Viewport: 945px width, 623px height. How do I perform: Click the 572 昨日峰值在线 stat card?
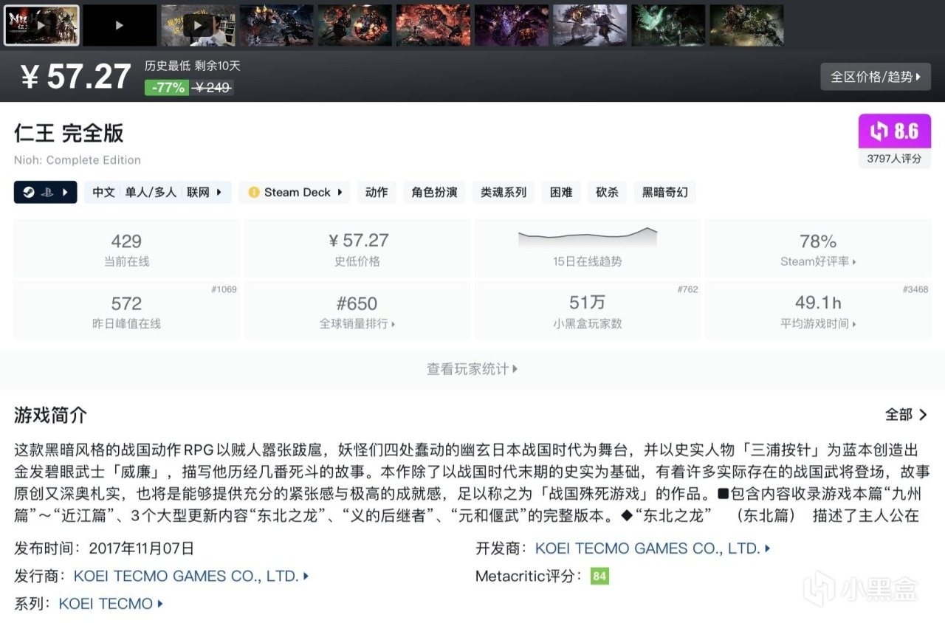pos(126,311)
